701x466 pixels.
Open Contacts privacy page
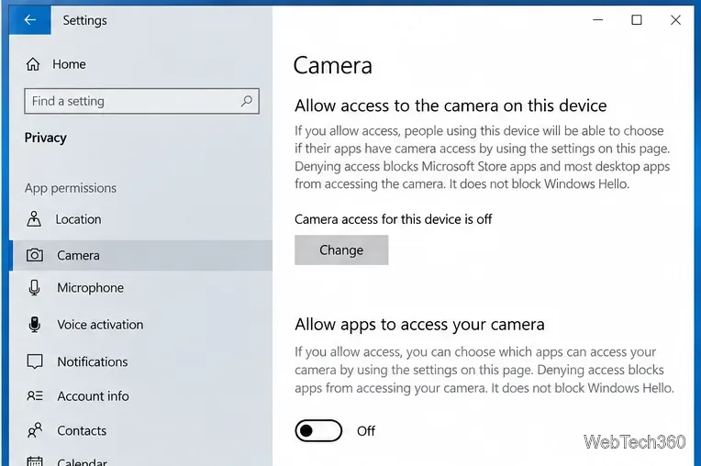click(x=82, y=431)
